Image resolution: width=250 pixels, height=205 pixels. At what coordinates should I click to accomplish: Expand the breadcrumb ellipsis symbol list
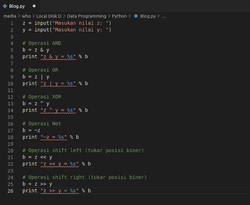click(164, 16)
